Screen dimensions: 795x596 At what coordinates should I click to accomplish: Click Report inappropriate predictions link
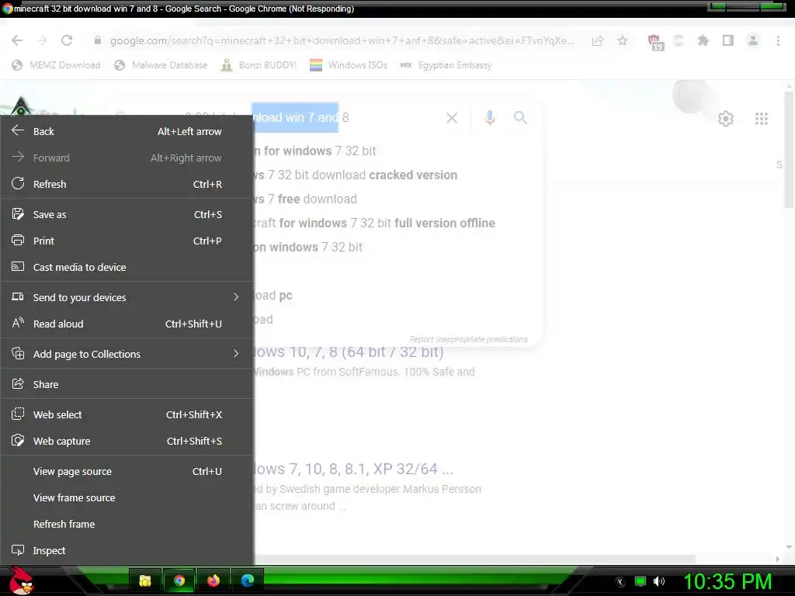(x=468, y=339)
